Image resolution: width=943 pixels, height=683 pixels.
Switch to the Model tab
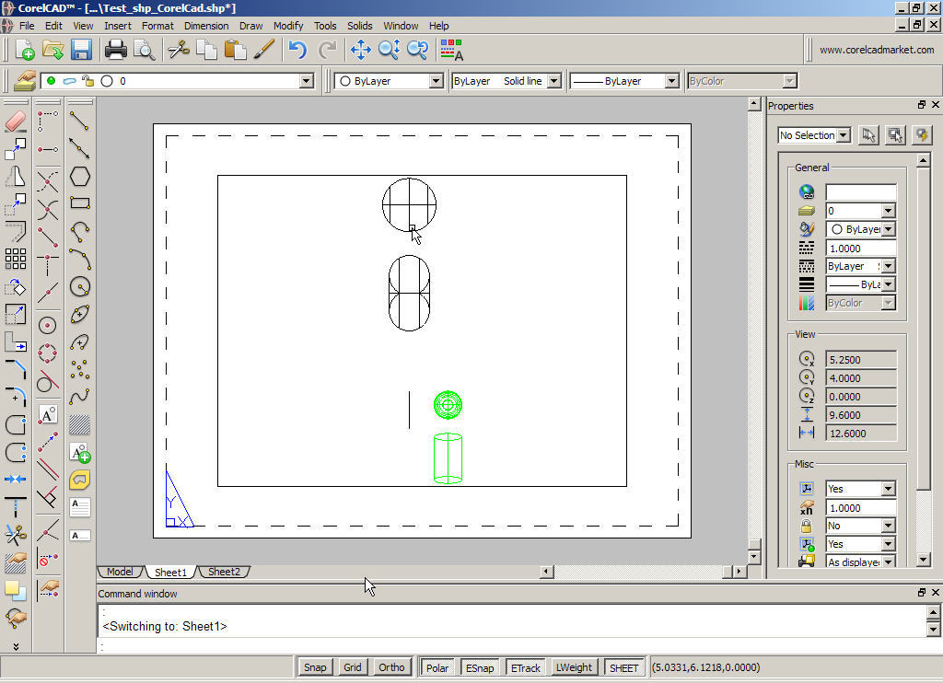point(119,572)
